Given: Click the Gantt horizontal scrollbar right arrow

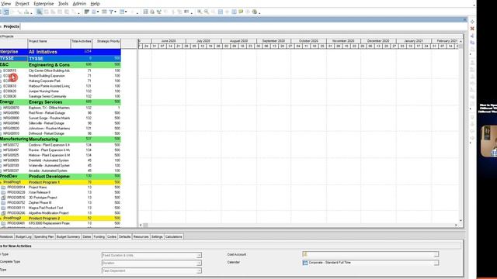Looking at the screenshot, I should coord(456,226).
